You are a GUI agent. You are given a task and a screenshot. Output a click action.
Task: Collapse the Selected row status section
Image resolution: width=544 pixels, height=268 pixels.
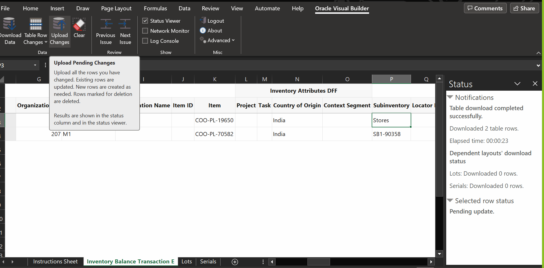point(450,201)
